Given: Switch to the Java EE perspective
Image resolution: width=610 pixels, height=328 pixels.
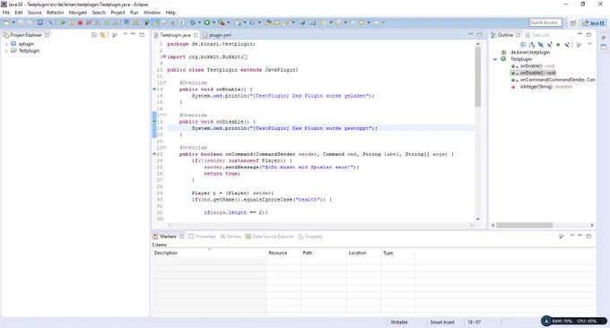Looking at the screenshot, I should point(594,23).
